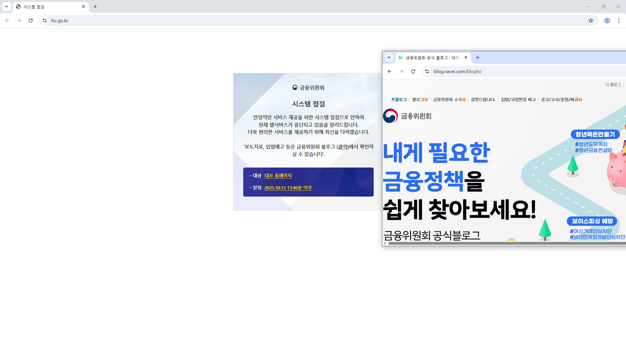Viewport: 626px width, 339px height.
Task: Select the 금융위원회 공식 블로그 tab
Action: click(433, 58)
